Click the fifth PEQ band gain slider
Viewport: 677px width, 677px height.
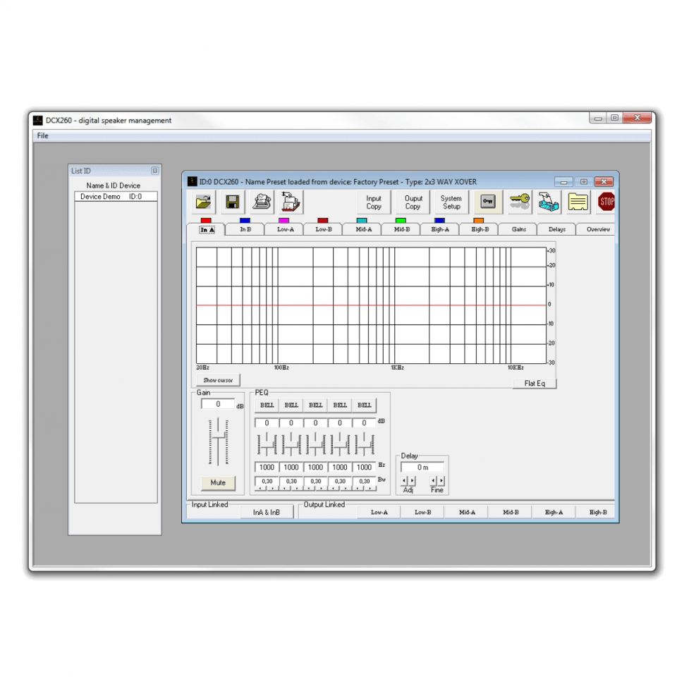365,444
